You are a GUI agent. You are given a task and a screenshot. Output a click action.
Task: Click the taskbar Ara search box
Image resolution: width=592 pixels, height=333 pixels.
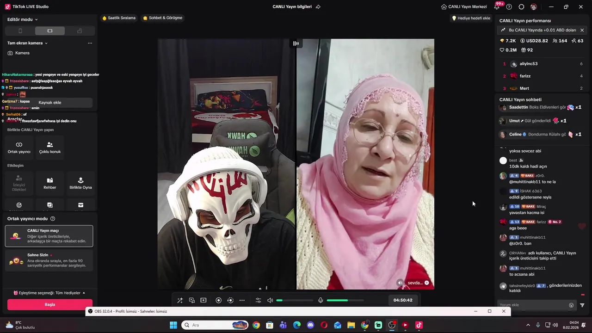215,325
